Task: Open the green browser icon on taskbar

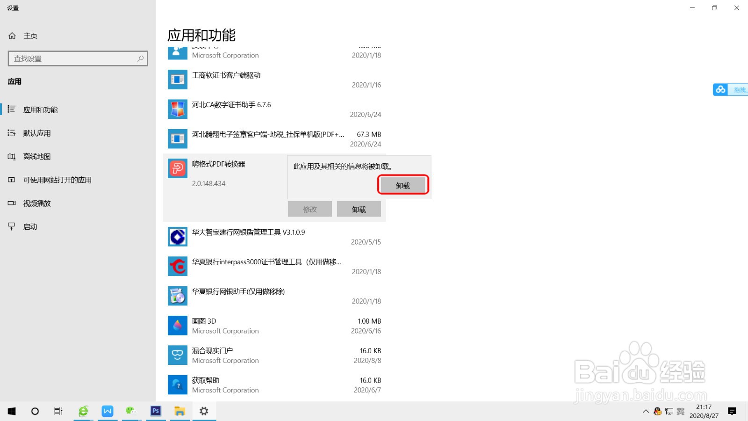Action: coord(83,411)
